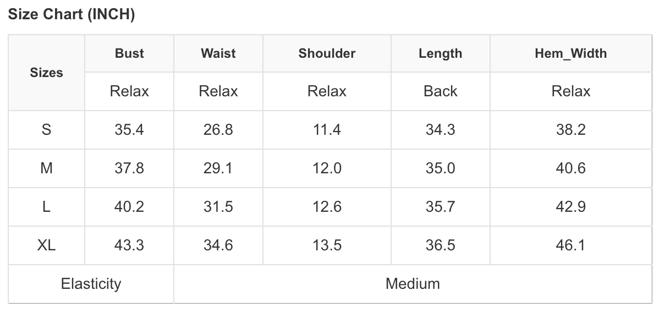The image size is (670, 318).
Task: Click hem width value 38.2
Action: (570, 130)
